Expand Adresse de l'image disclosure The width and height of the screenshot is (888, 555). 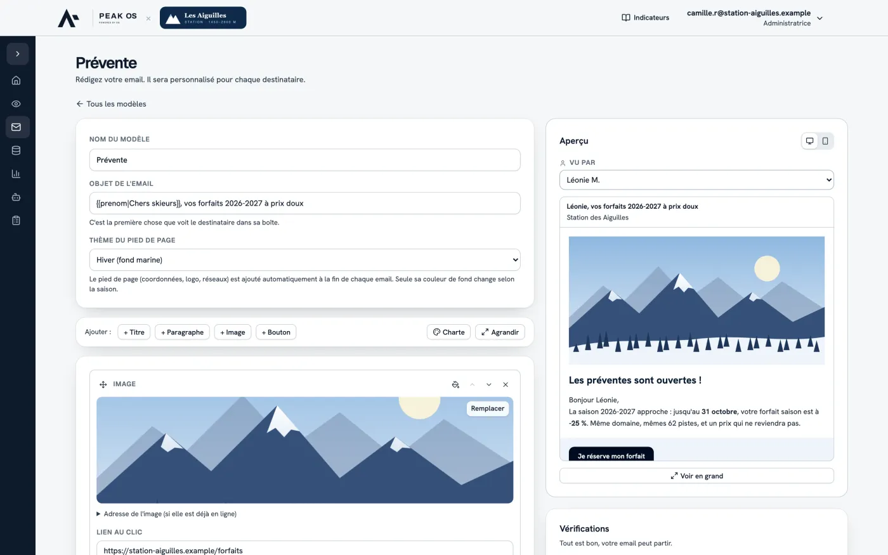point(166,514)
